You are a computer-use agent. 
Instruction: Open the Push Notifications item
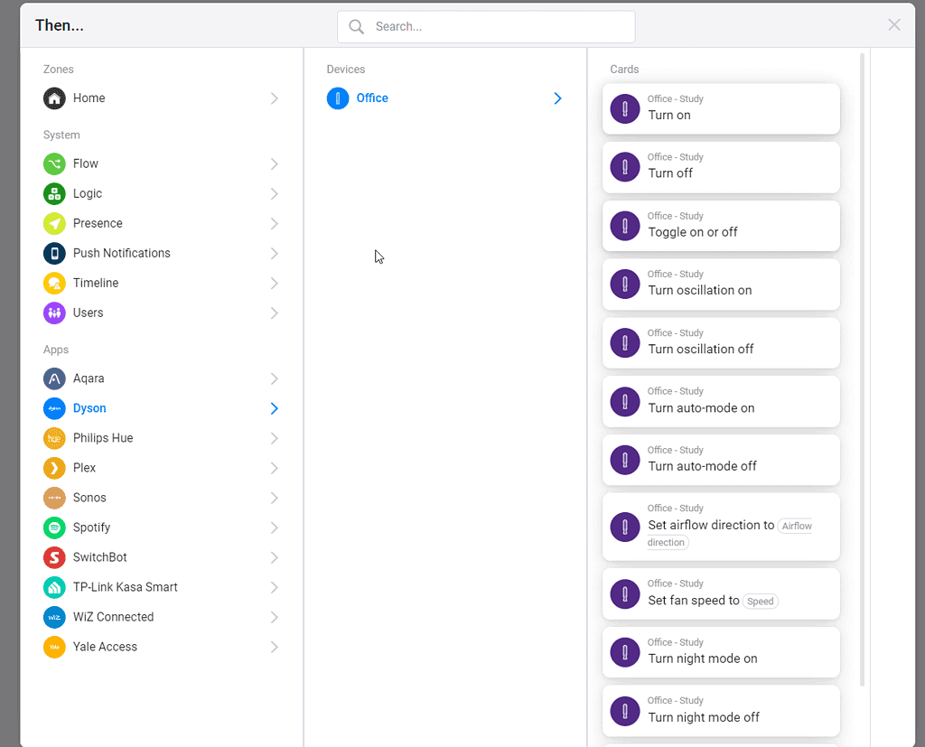(121, 253)
